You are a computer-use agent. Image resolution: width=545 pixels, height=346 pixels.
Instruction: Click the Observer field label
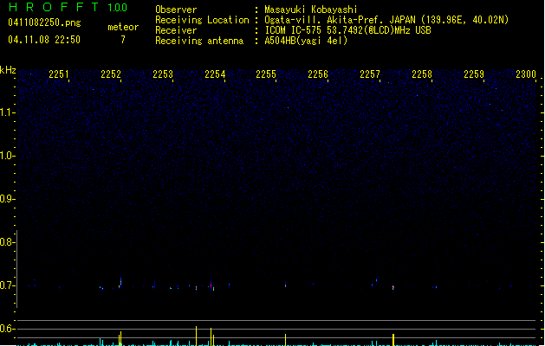click(176, 10)
